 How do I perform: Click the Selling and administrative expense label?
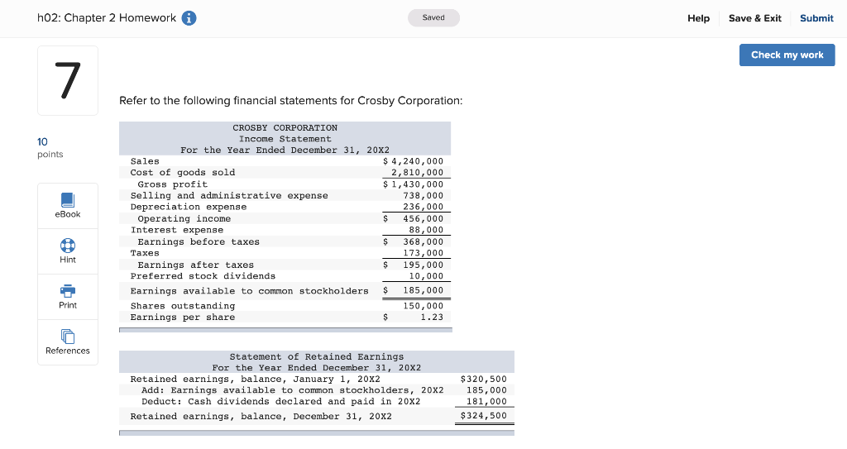click(229, 196)
